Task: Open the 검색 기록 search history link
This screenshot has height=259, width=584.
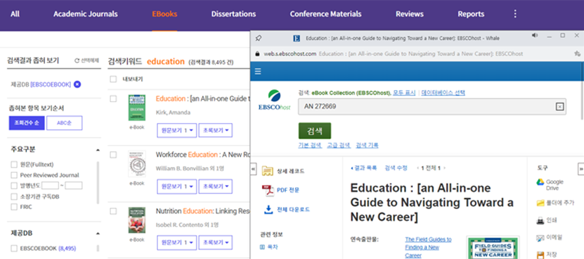Action: (367, 146)
